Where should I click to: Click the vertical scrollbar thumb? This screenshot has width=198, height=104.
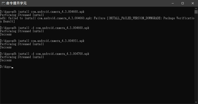pos(196,12)
